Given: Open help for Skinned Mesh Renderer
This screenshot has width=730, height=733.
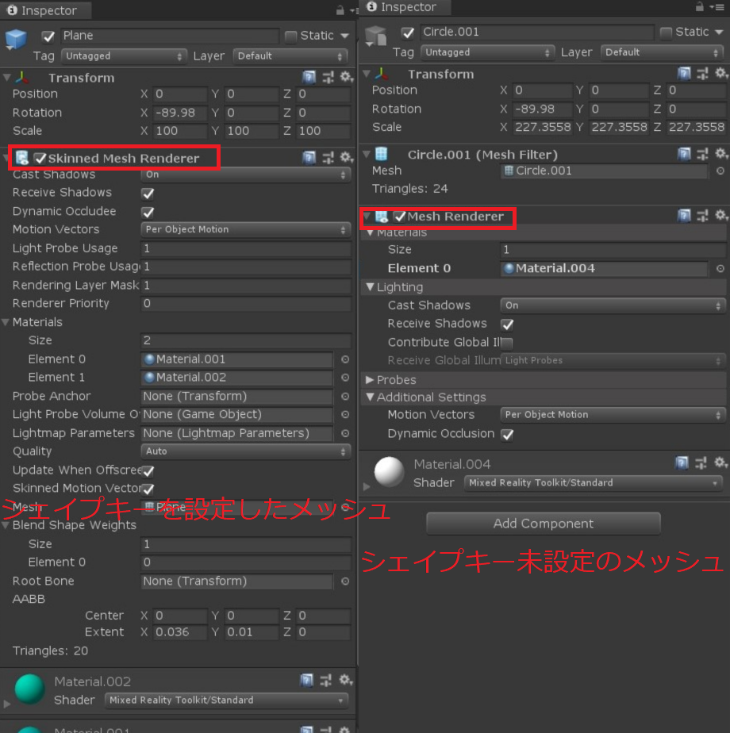Looking at the screenshot, I should point(309,158).
